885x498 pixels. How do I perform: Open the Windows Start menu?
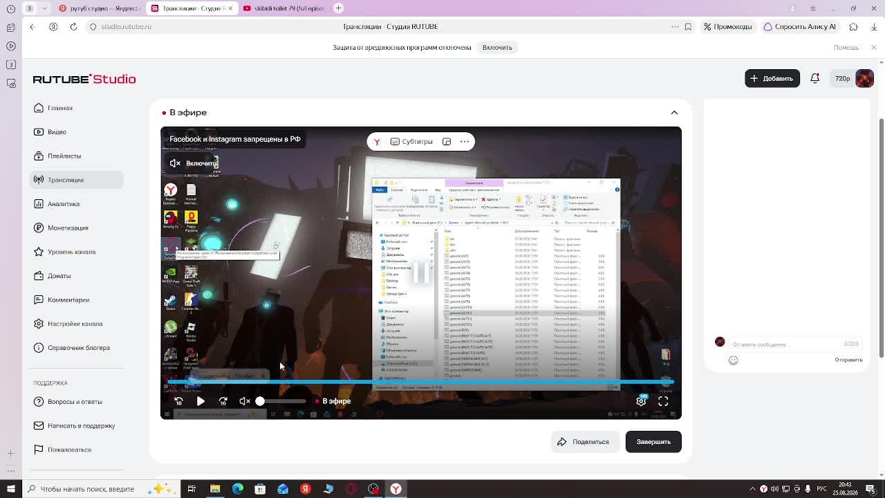coord(10,489)
